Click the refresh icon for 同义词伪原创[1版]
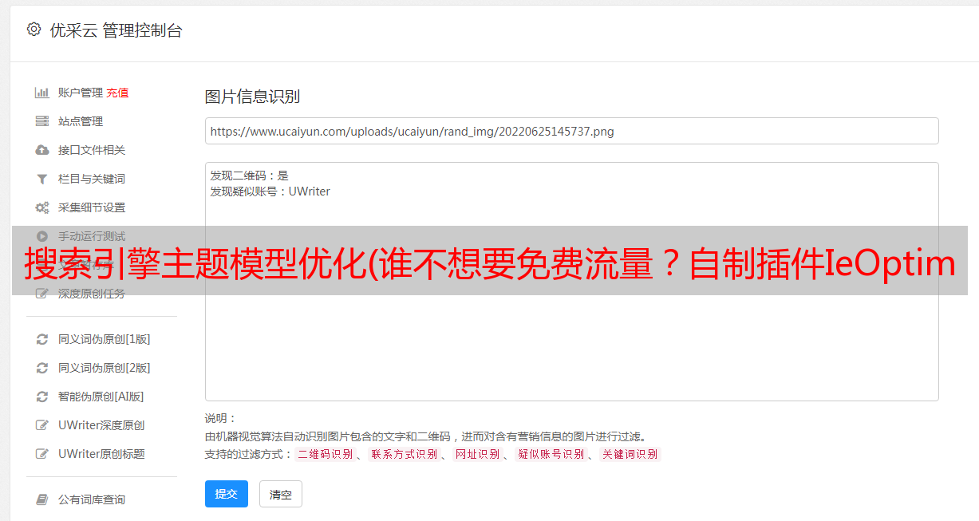979x521 pixels. click(x=42, y=339)
